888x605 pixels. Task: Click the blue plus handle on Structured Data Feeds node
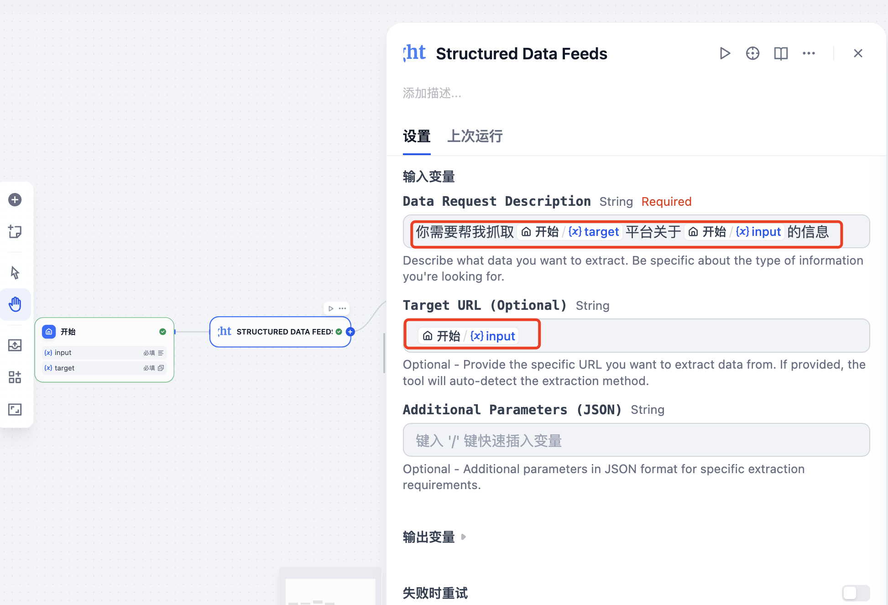tap(350, 332)
